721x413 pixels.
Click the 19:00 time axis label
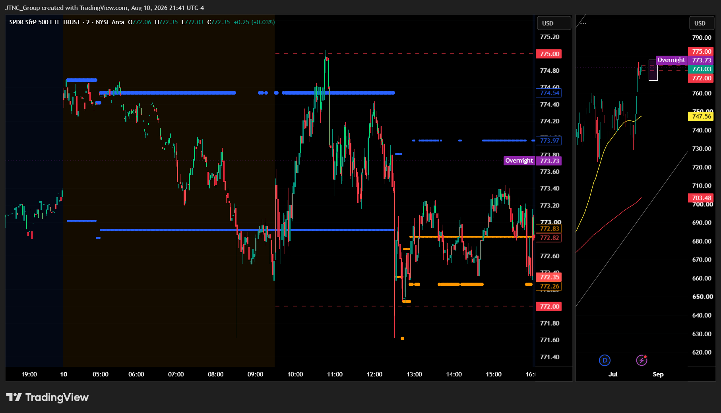[29, 374]
